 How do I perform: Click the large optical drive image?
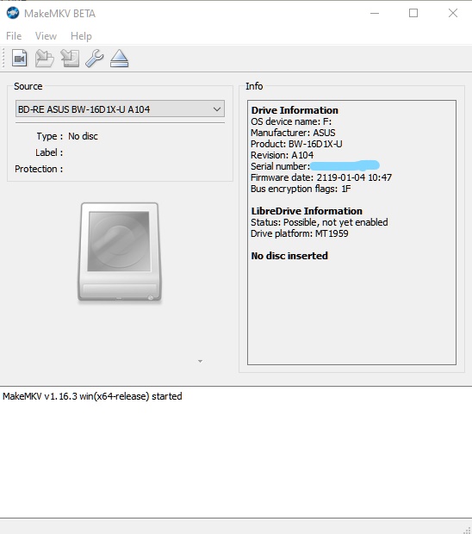point(120,252)
